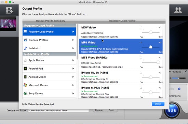This screenshot has height=124, width=188.
Task: Expand Sony Device arrow
Action: [x=73, y=93]
